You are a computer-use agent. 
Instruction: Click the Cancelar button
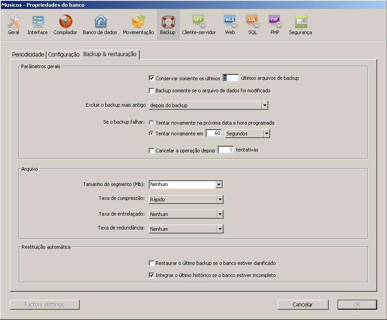coord(303,305)
